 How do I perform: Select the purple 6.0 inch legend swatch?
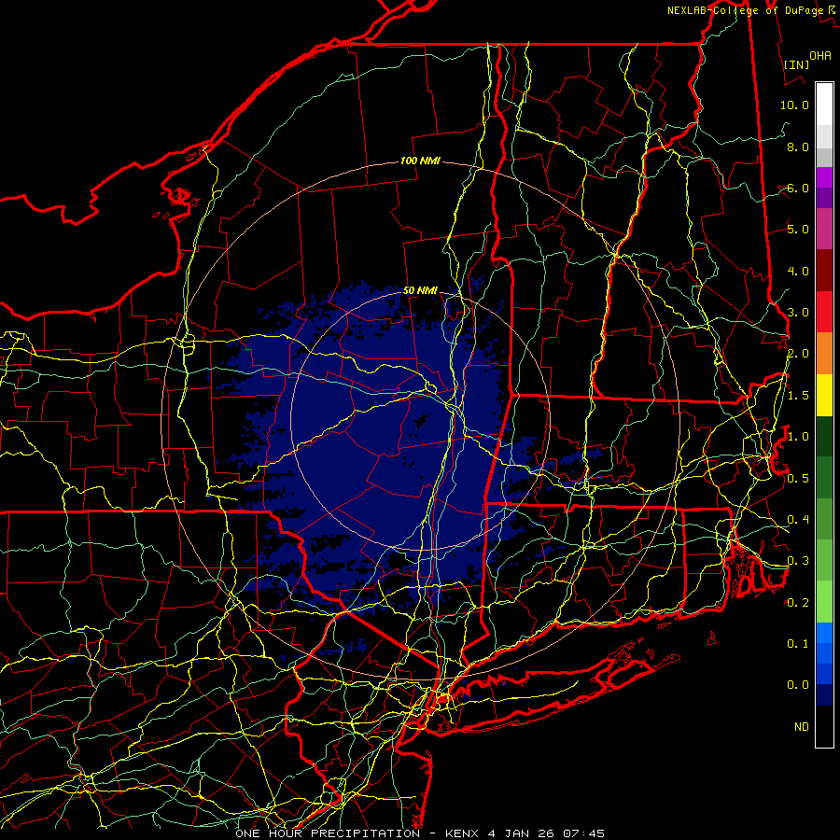click(x=824, y=198)
